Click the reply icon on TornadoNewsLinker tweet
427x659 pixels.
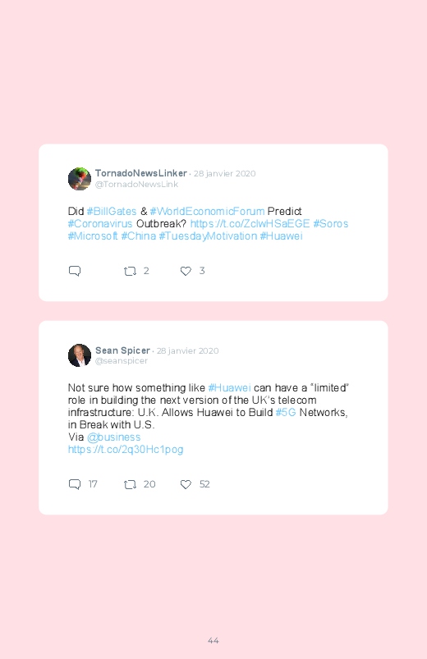coord(75,271)
